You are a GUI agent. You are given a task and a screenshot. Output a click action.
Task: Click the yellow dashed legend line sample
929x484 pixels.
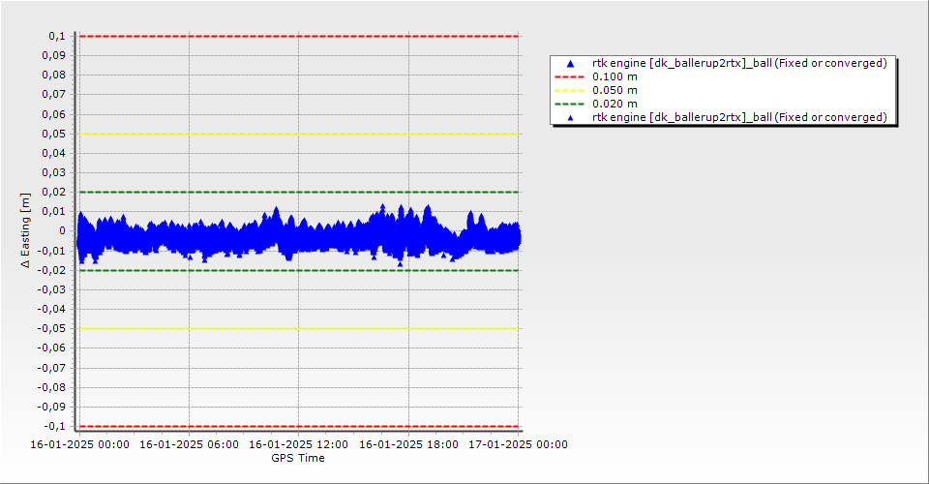coord(569,91)
